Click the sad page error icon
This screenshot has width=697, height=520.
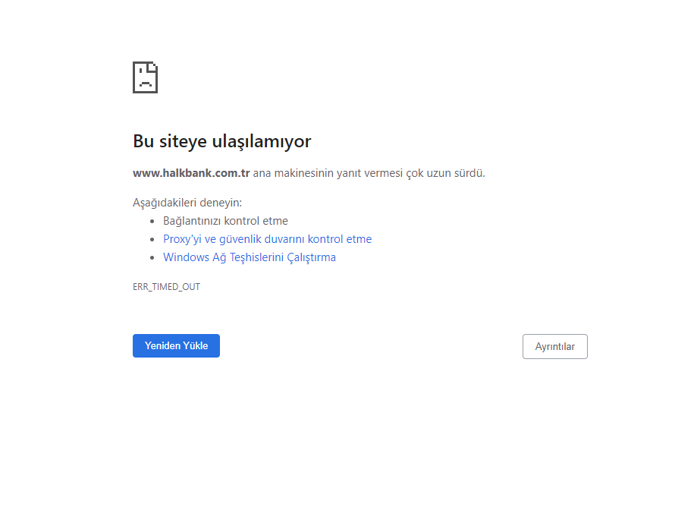point(146,77)
